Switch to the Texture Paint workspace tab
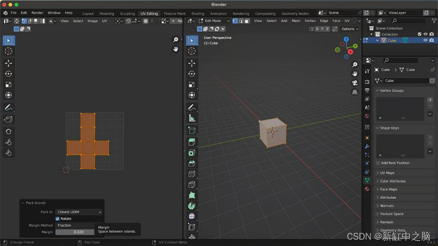This screenshot has height=246, width=438. pyautogui.click(x=174, y=14)
